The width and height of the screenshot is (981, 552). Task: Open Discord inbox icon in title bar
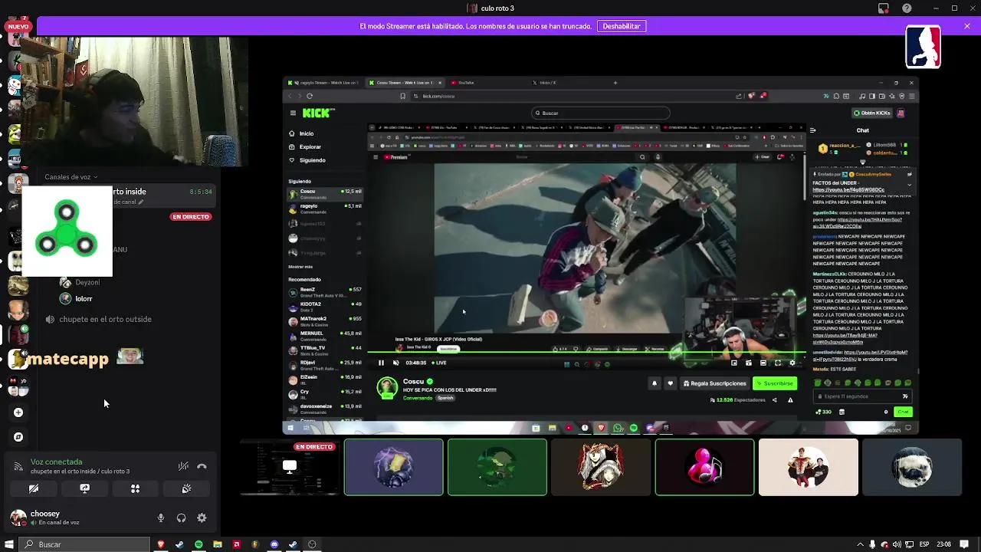tap(884, 8)
